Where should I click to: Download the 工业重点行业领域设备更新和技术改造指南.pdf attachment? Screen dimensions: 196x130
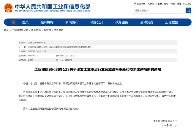point(55,109)
